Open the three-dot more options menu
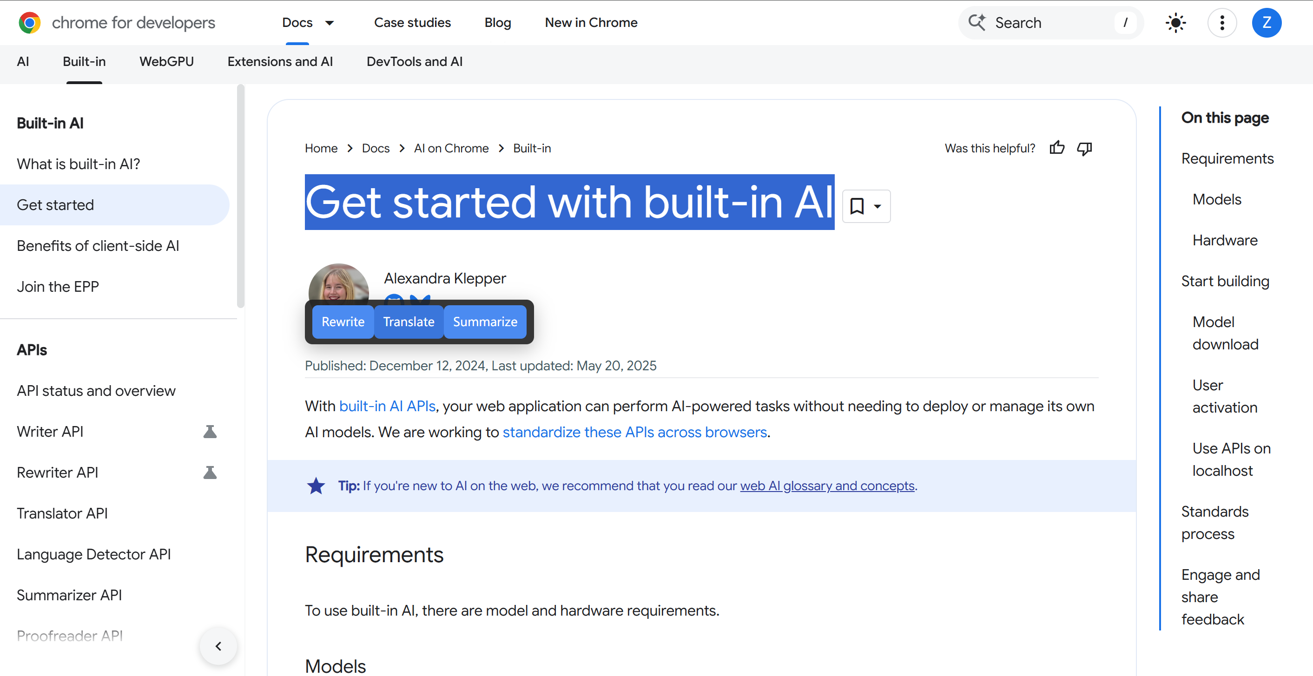Viewport: 1313px width, 676px height. (x=1222, y=22)
